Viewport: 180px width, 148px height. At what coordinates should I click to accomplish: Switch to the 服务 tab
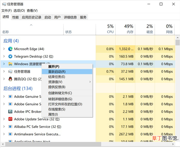point(83,17)
